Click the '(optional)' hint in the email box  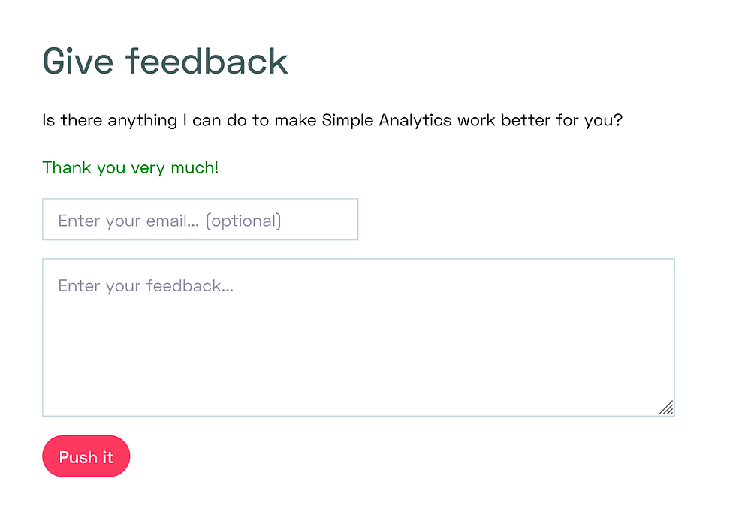pos(243,221)
